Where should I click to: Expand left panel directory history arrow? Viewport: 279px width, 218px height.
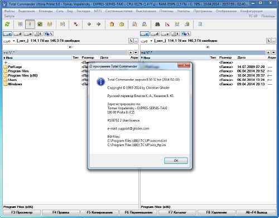click(x=136, y=52)
